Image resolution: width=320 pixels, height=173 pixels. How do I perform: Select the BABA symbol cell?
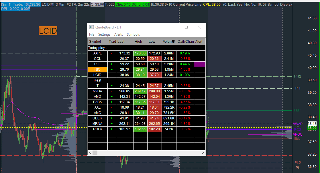pyautogui.click(x=98, y=102)
